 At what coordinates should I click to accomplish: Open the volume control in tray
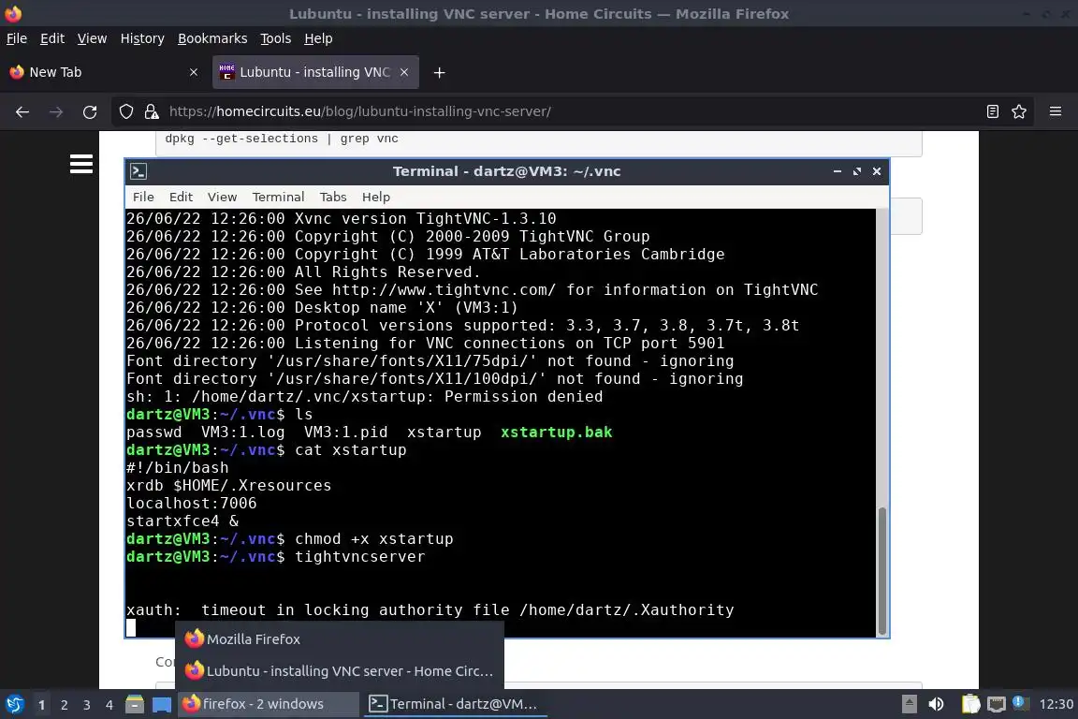pos(936,704)
